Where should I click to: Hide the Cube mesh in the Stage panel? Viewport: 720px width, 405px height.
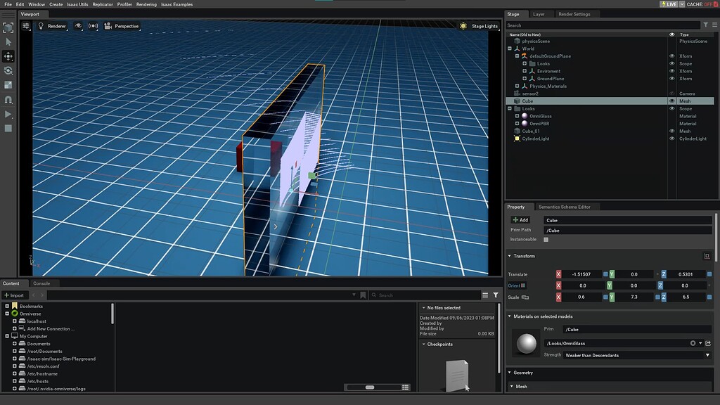(672, 101)
